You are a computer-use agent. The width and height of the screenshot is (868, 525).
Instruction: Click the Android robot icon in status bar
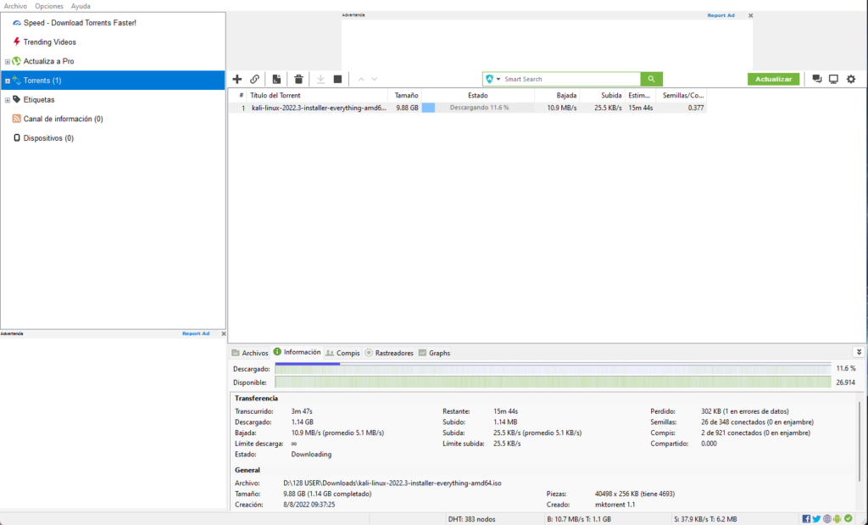pyautogui.click(x=837, y=519)
